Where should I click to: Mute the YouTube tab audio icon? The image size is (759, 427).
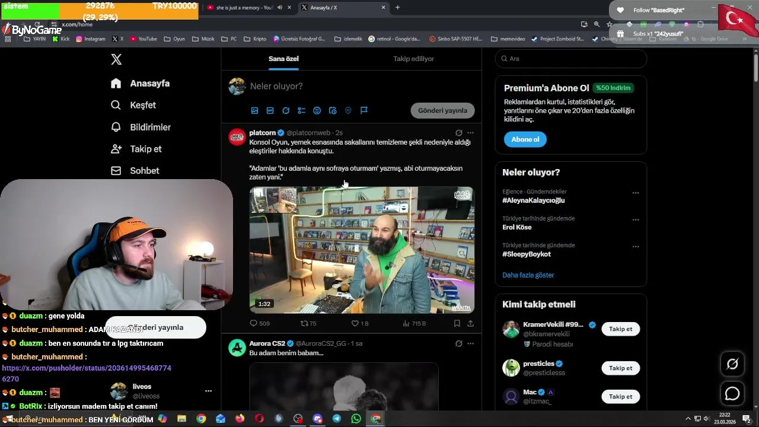point(280,8)
